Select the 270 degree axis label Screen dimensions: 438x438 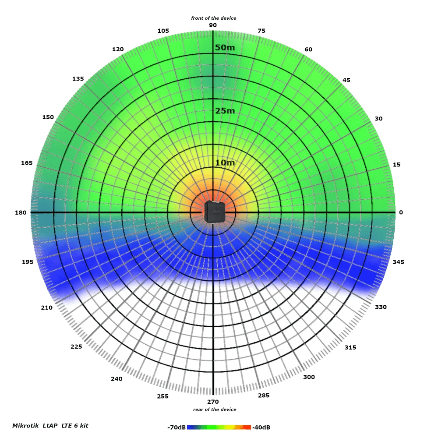click(x=212, y=401)
